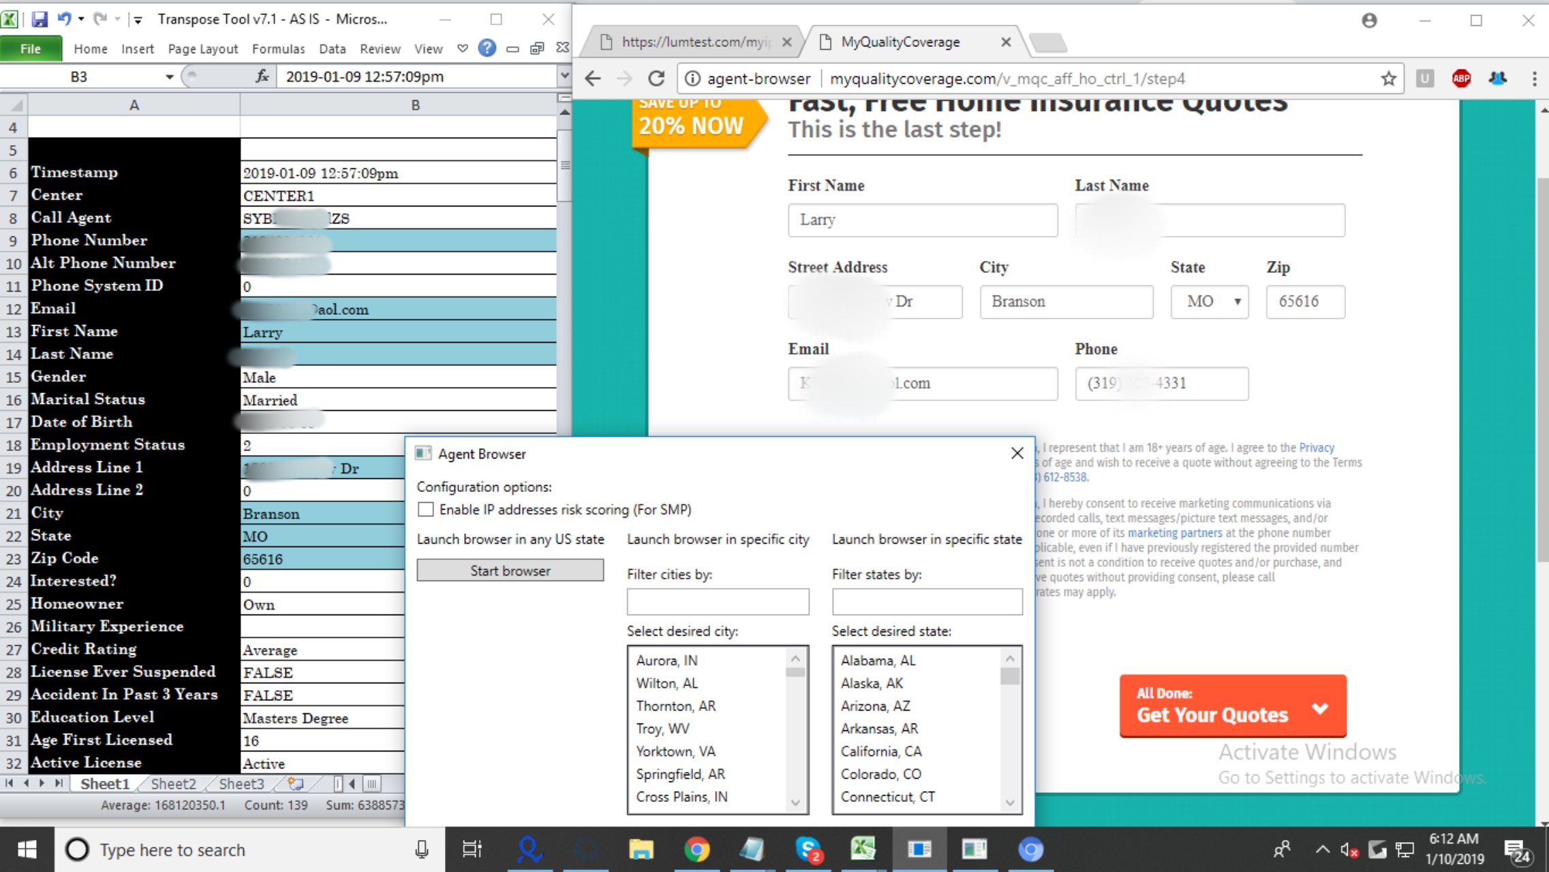The height and width of the screenshot is (872, 1549).
Task: Expand the State MO dropdown
Action: tap(1210, 302)
